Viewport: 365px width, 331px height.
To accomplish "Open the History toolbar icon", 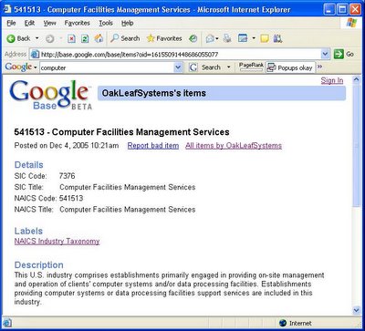I will tap(193, 38).
